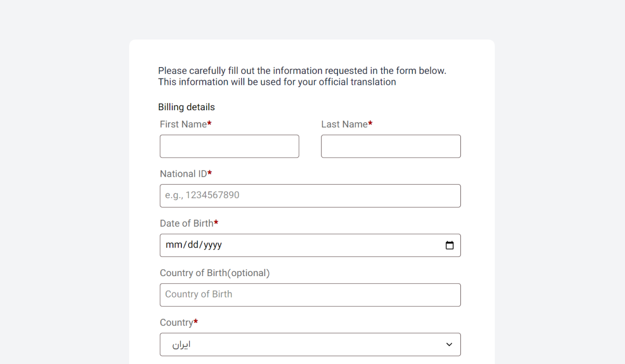Select the National ID input field
The height and width of the screenshot is (364, 625).
[x=310, y=196]
